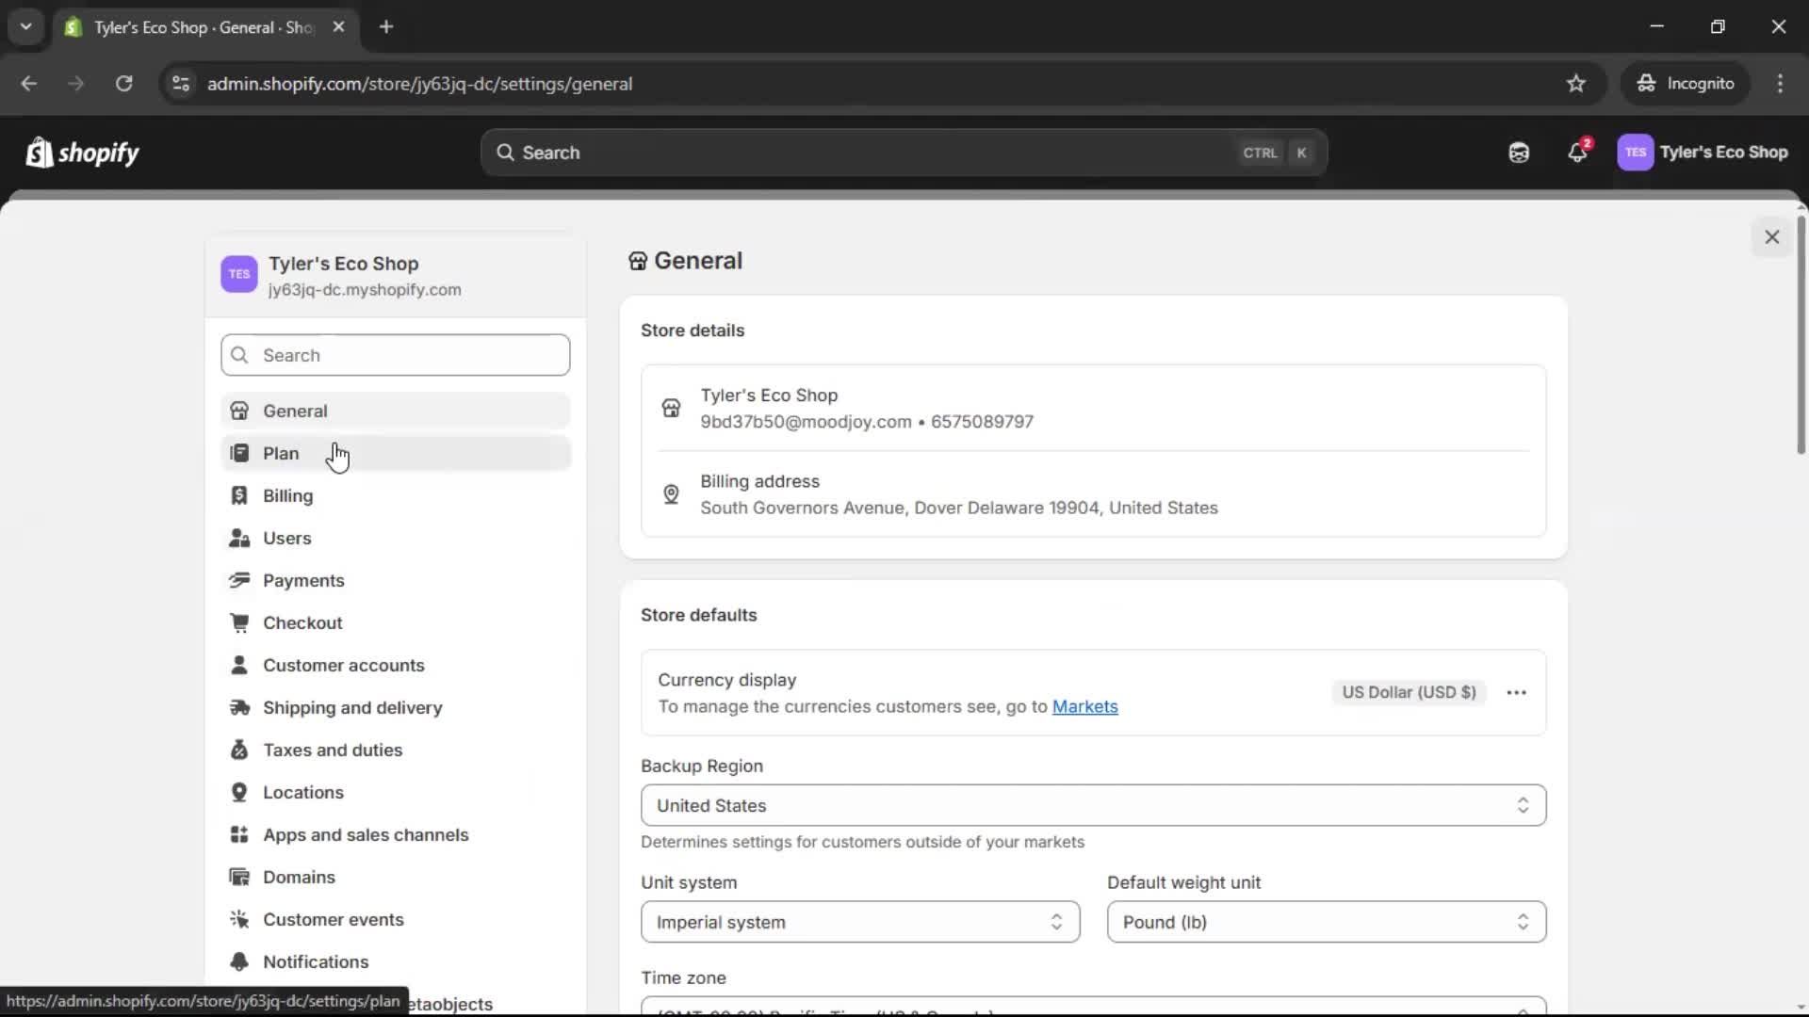Go to Billing settings

(396, 495)
